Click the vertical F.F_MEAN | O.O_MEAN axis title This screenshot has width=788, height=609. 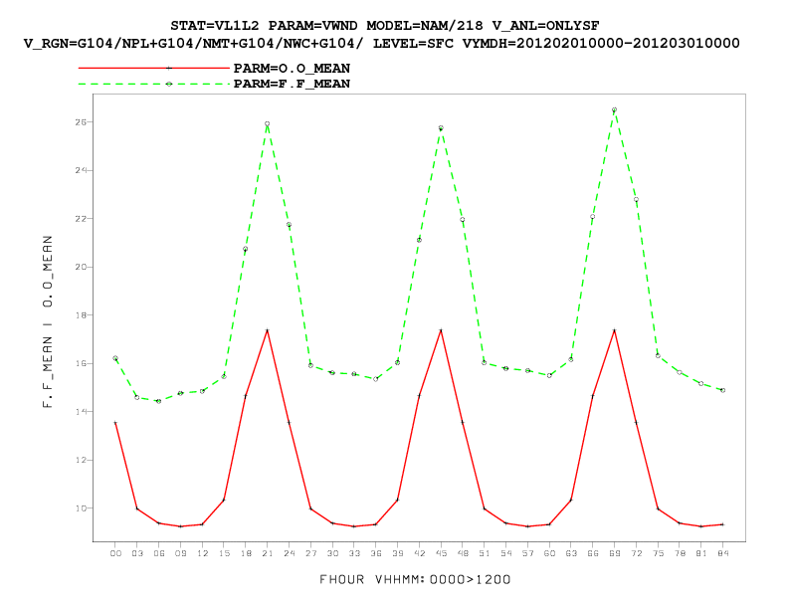(48, 321)
